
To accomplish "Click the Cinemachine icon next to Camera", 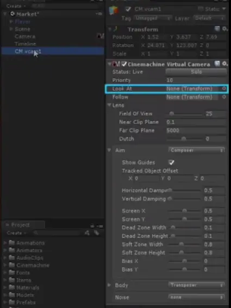I will click(x=100, y=36).
